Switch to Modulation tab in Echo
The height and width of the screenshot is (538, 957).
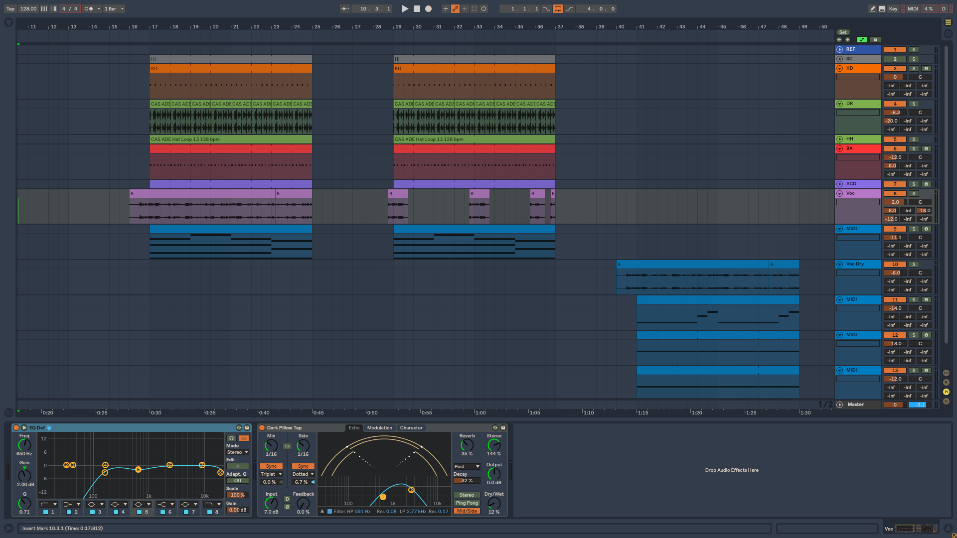380,428
